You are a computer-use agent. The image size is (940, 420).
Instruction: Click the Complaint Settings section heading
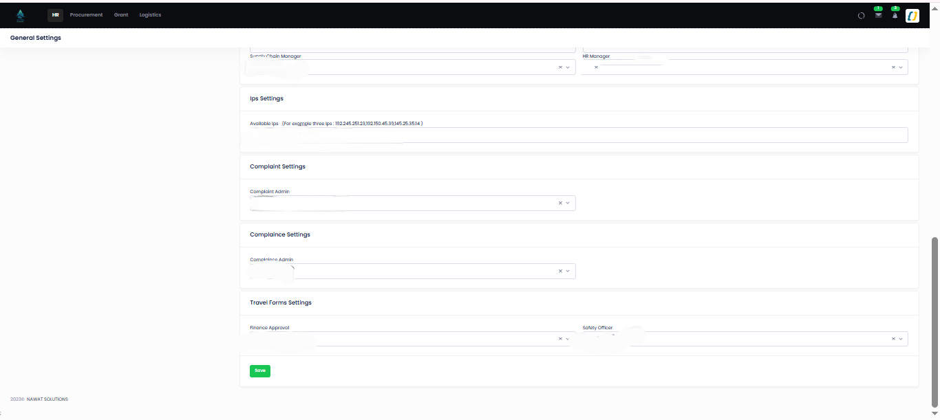click(x=277, y=166)
